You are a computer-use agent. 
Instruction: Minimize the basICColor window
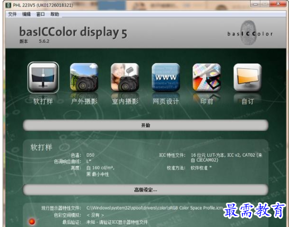click(255, 4)
